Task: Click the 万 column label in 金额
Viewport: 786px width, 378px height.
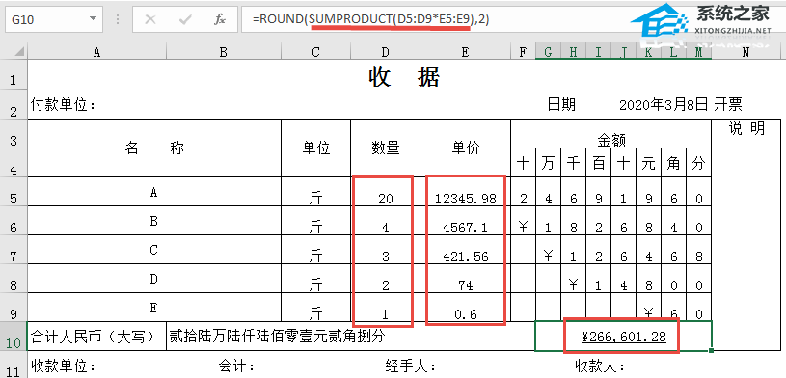Action: 548,163
